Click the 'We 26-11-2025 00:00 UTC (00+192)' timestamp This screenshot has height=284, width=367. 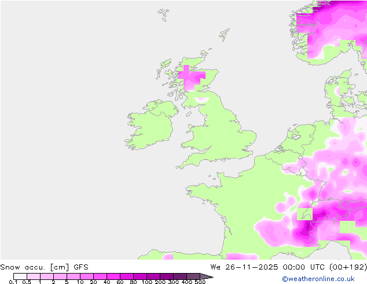point(289,267)
